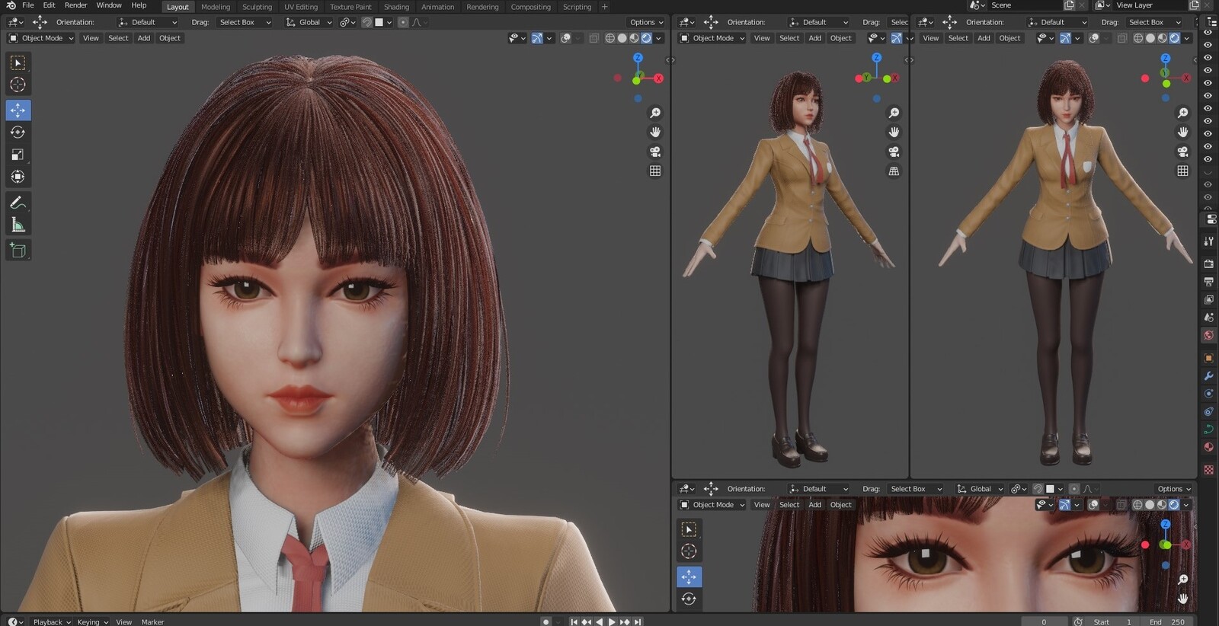Select the Move tool in left toolbar

(x=18, y=110)
